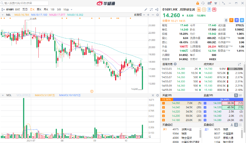Click broker queue grid view icon
246x143 pixels.
(240, 125)
